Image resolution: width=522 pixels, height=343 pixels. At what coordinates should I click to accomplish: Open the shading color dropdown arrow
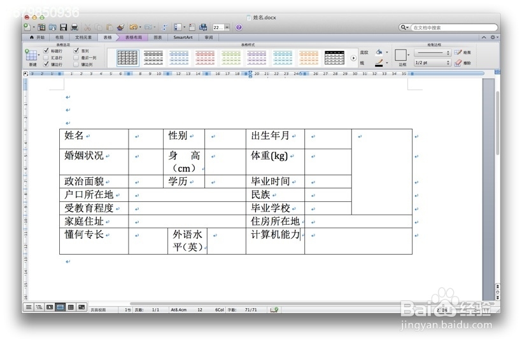tap(386, 53)
